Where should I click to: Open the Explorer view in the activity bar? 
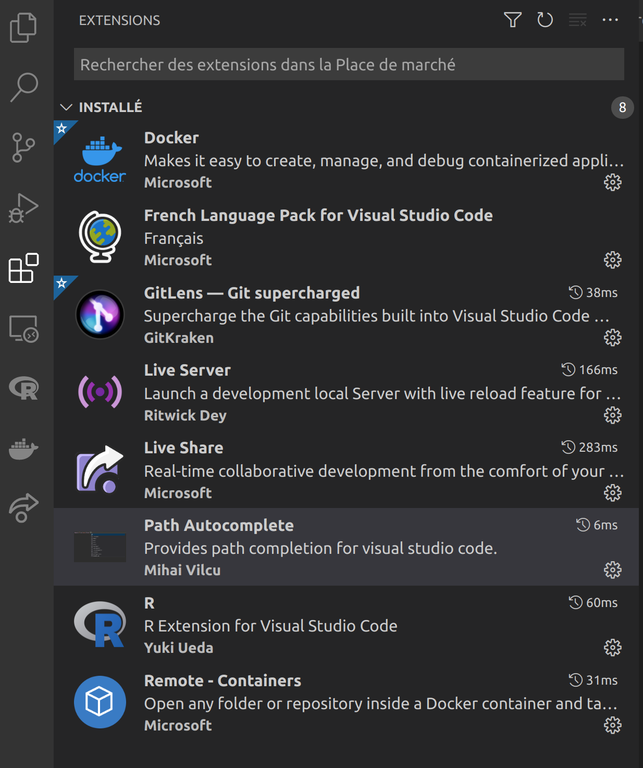tap(23, 27)
